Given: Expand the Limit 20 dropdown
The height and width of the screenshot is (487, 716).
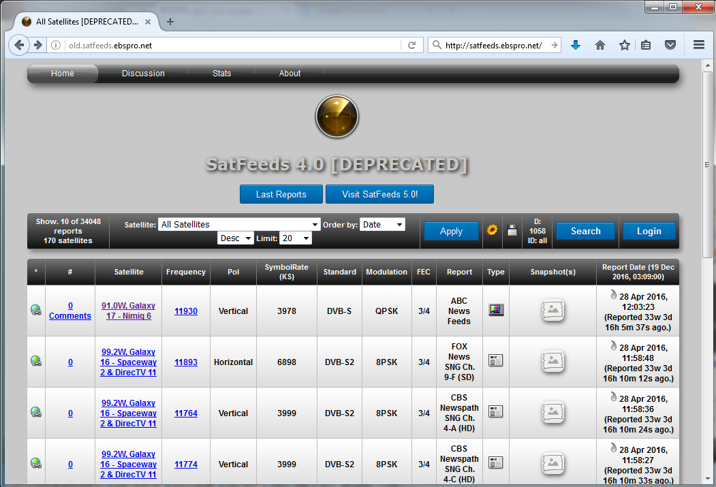Looking at the screenshot, I should pyautogui.click(x=296, y=238).
